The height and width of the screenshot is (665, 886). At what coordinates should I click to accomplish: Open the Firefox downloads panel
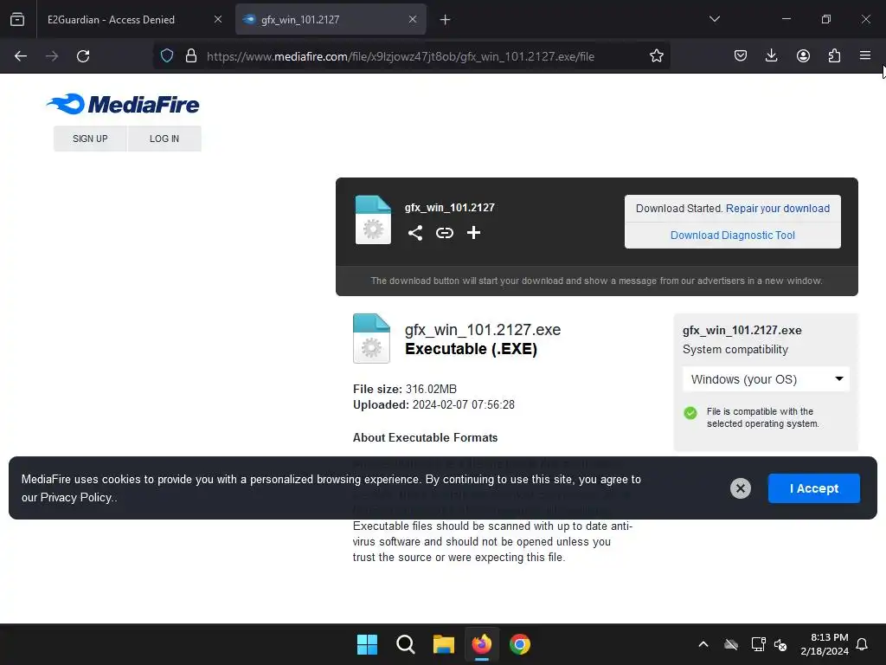point(771,55)
